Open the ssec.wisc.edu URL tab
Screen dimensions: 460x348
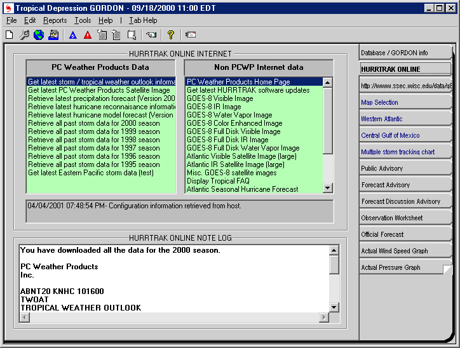(x=406, y=86)
